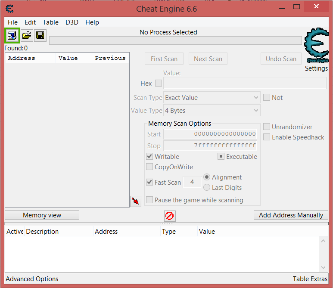The image size is (333, 288).
Task: Open the Table menu
Action: click(x=50, y=22)
